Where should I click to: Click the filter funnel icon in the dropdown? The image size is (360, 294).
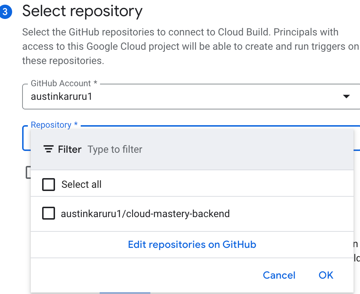(48, 149)
